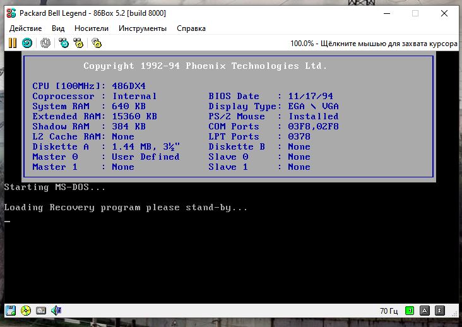Click the 'Copyright 1992-94 Phoenix Technologies Ltd.' header

tap(205, 66)
